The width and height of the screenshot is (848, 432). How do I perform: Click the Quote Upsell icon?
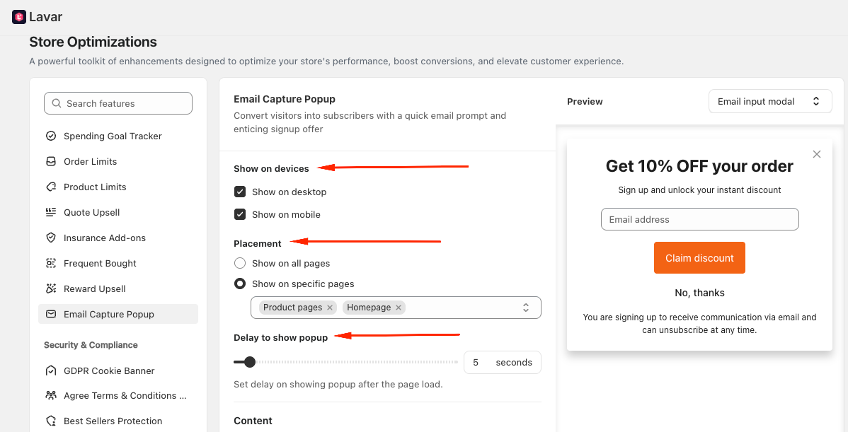tap(51, 212)
